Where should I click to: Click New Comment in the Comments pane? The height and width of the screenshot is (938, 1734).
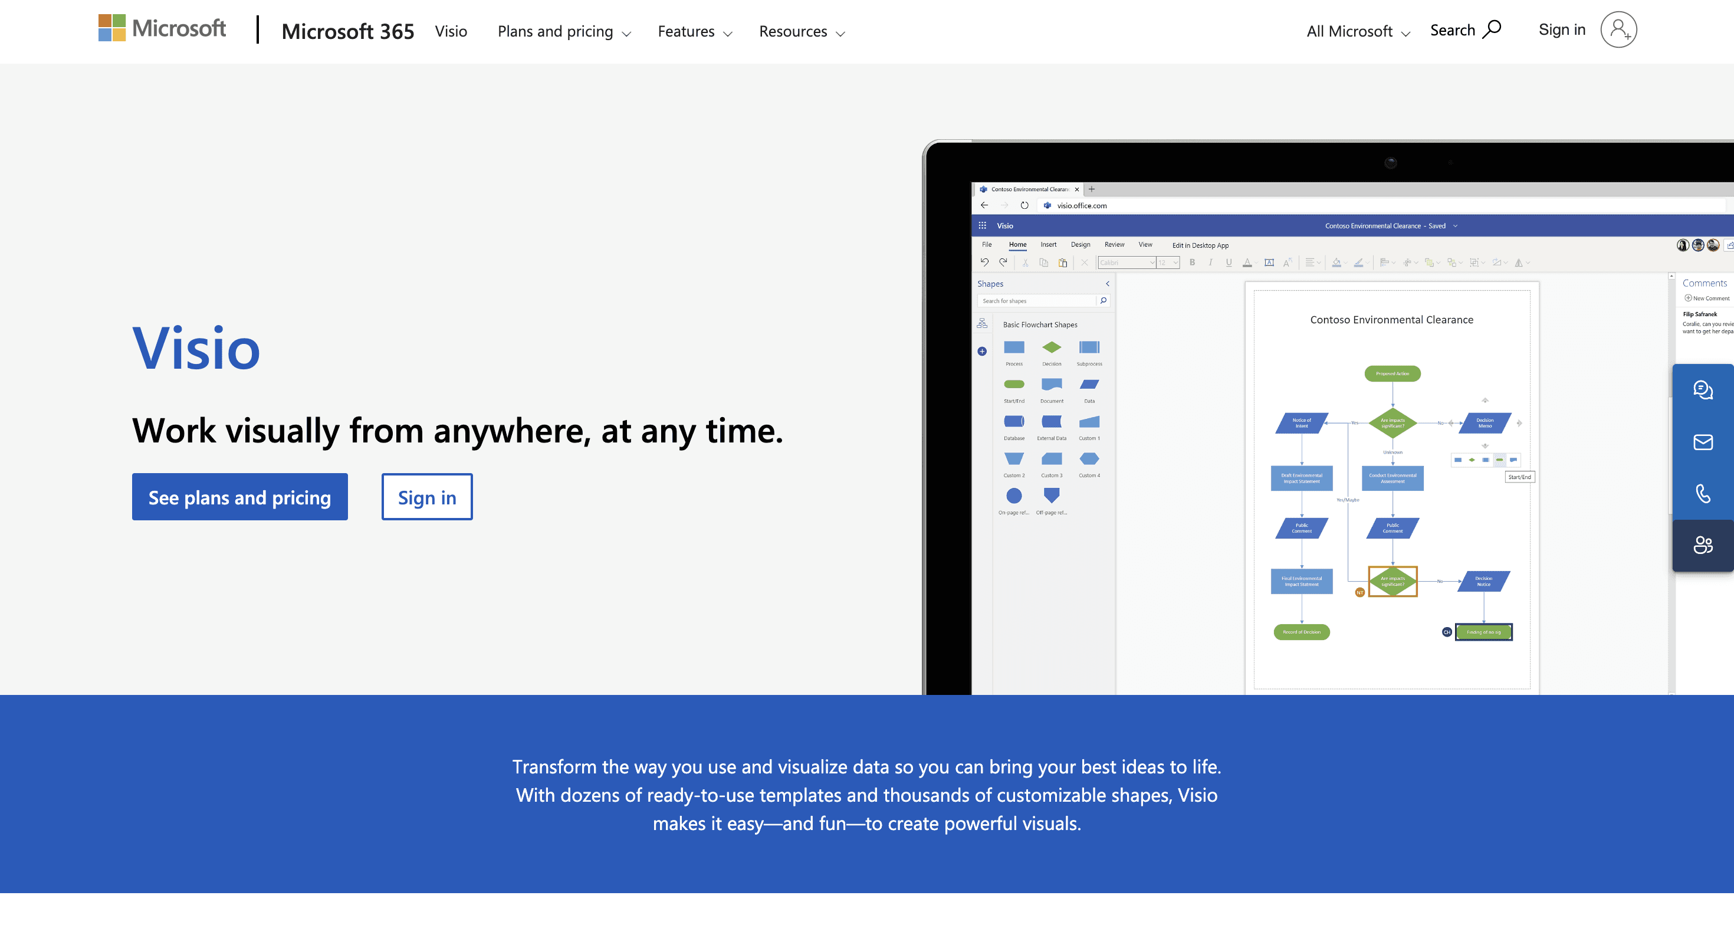(1706, 299)
